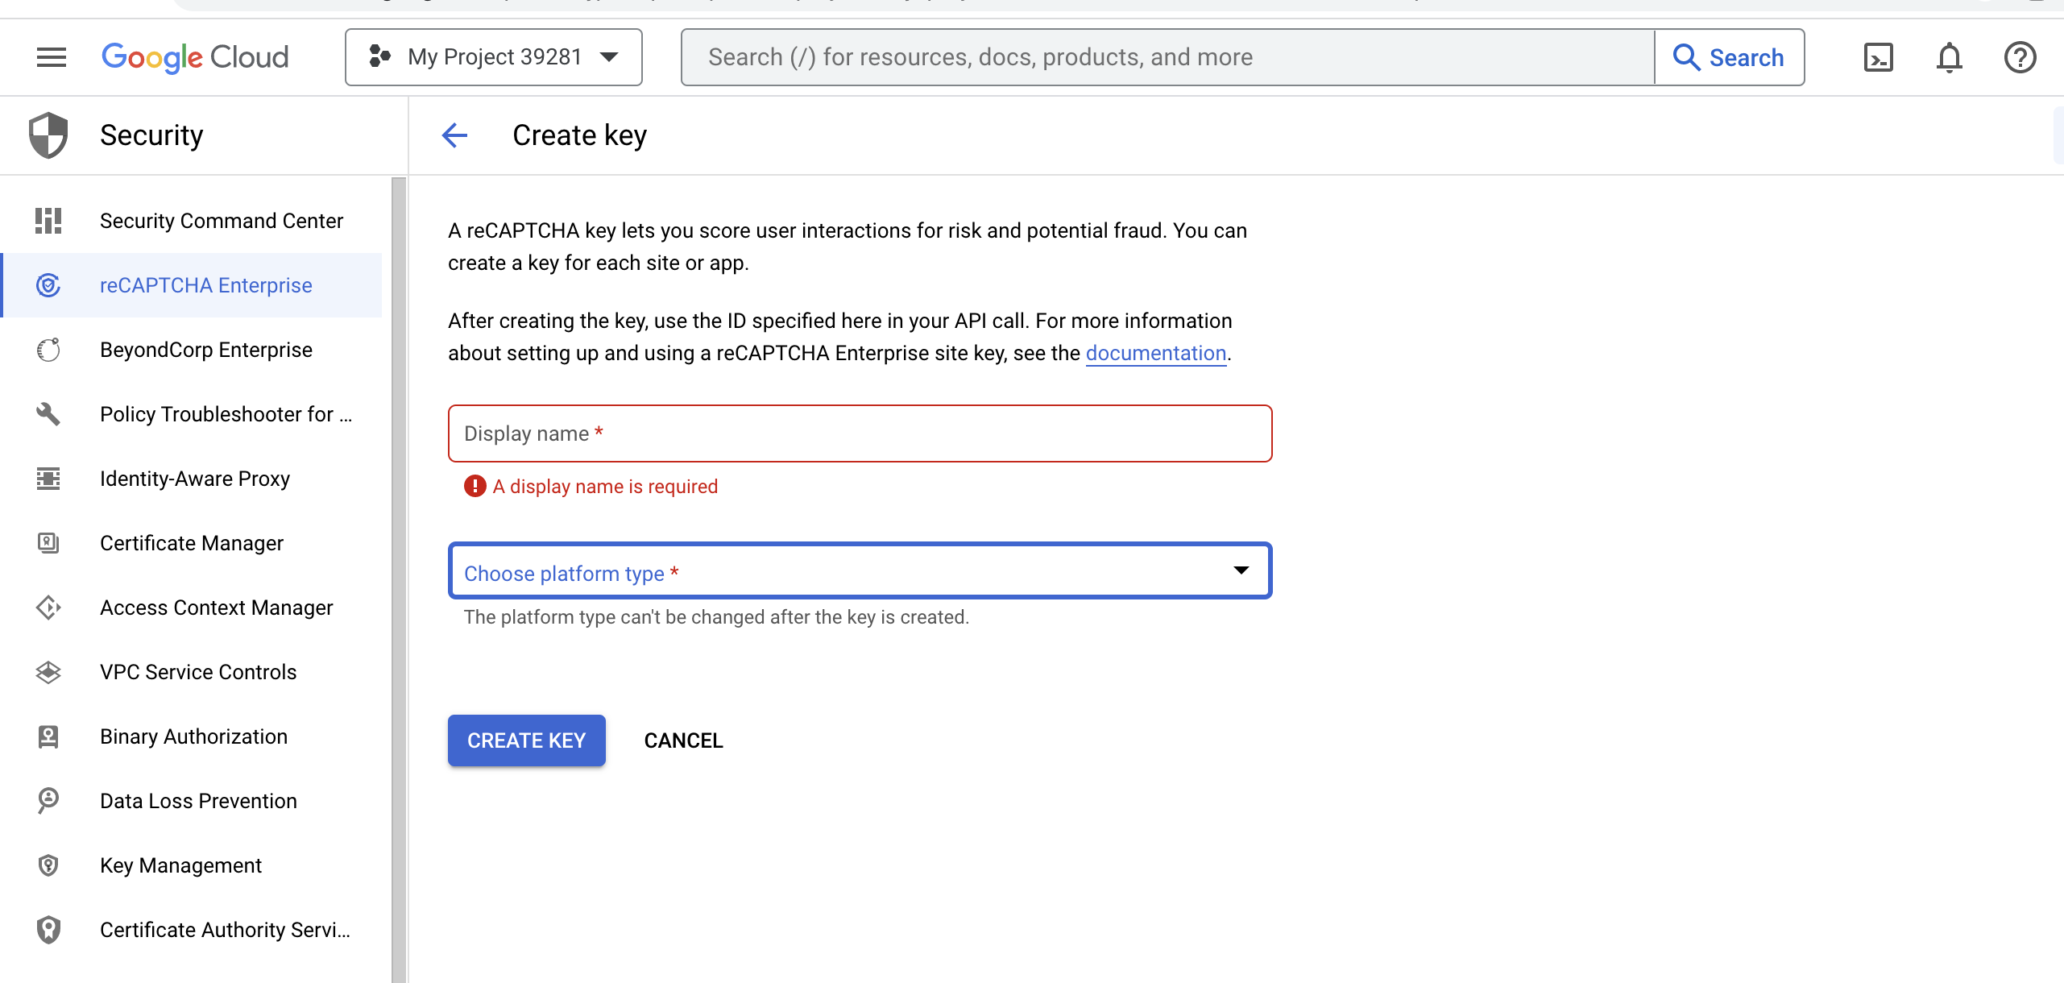Click the Key Management shield icon
This screenshot has width=2064, height=983.
48,865
